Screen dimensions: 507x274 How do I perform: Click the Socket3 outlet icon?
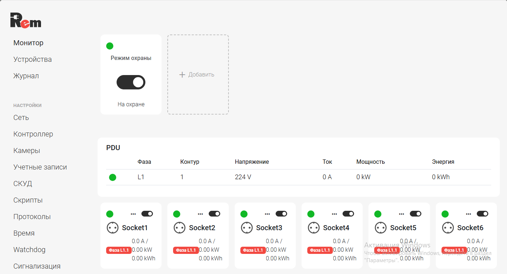tap(246, 228)
